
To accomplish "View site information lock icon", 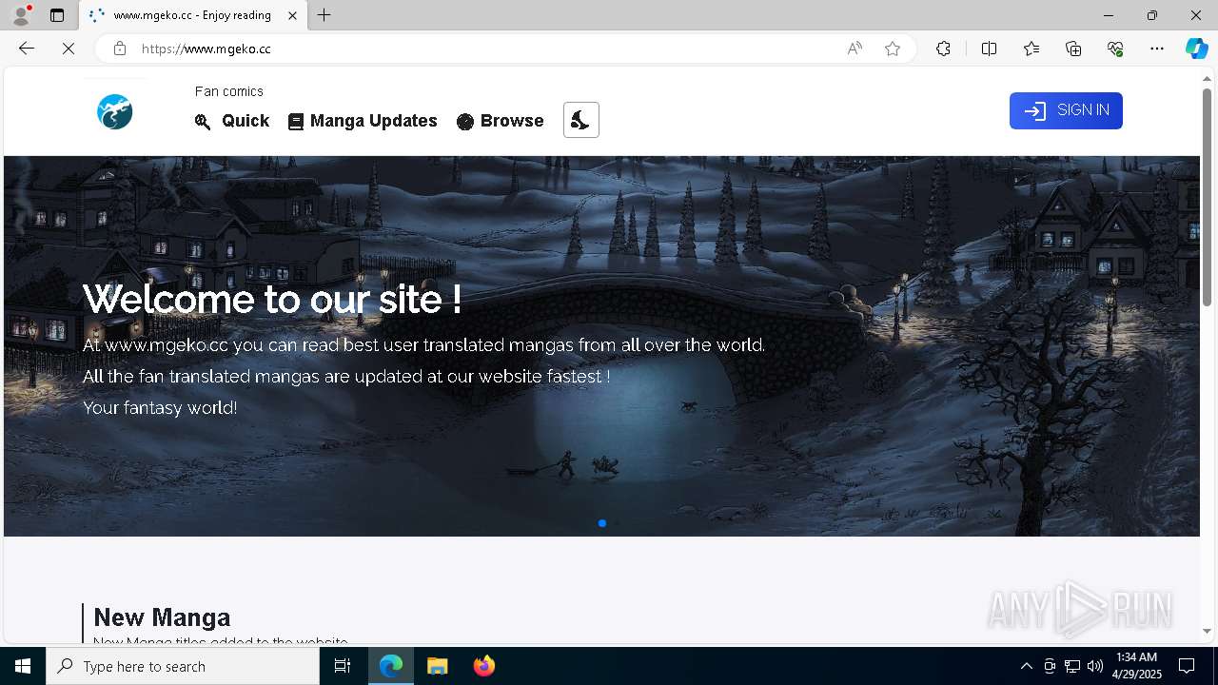I will click(x=119, y=49).
